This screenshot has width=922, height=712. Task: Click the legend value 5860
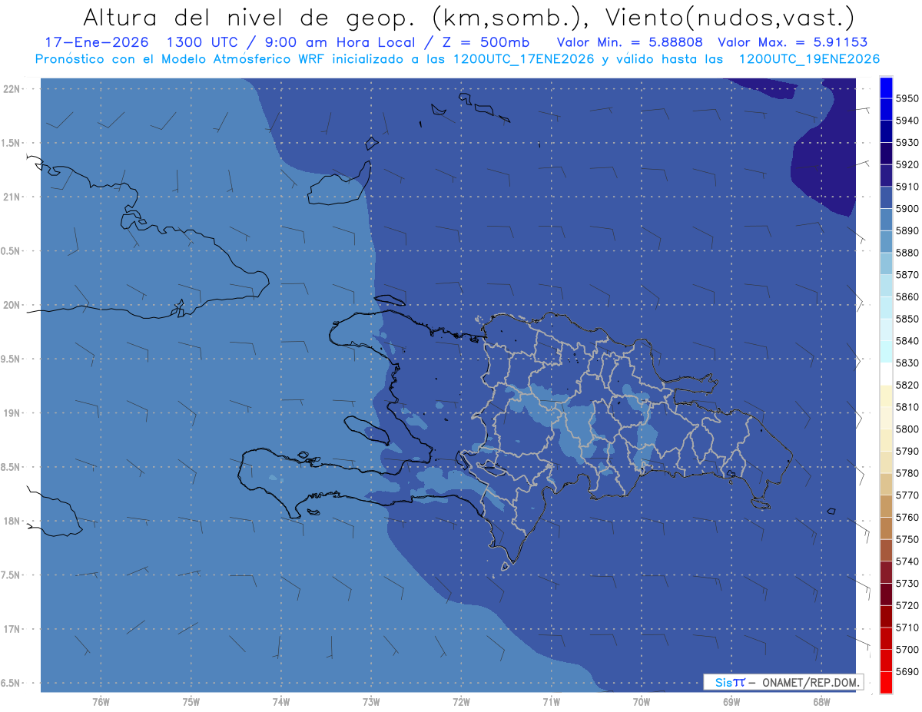pos(907,296)
